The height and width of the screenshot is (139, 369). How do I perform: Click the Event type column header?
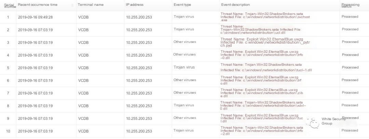pyautogui.click(x=182, y=5)
